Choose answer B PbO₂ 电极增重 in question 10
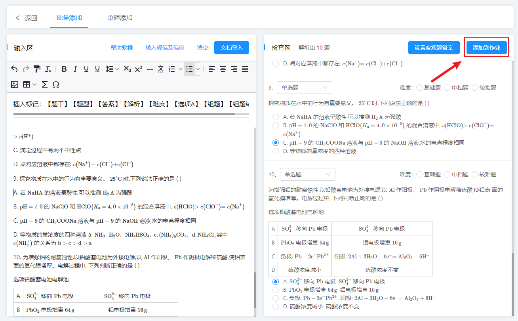518x321 pixels. coord(276,290)
